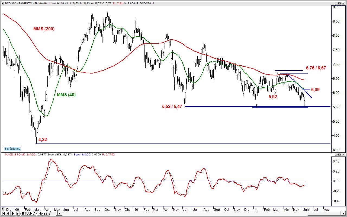The image size is (347, 217).
Task: Select the MMS (200) label
Action: pyautogui.click(x=44, y=29)
